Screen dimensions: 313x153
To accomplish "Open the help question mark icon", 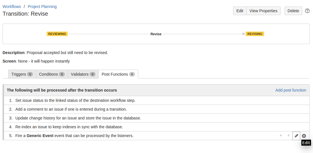I will pyautogui.click(x=307, y=11).
